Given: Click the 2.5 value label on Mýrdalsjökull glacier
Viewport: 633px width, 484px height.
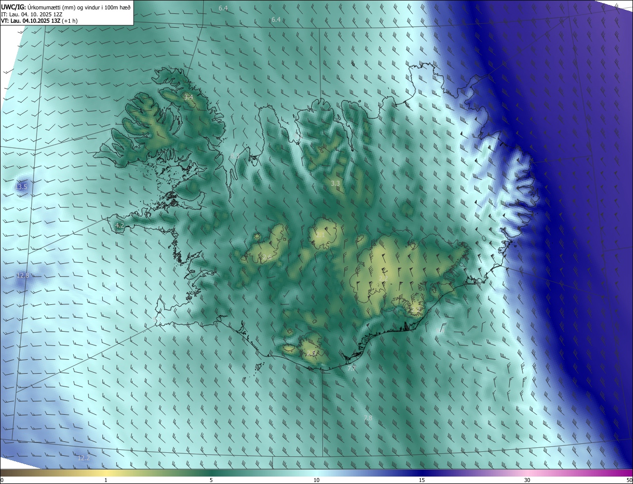Looking at the screenshot, I should 310,353.
